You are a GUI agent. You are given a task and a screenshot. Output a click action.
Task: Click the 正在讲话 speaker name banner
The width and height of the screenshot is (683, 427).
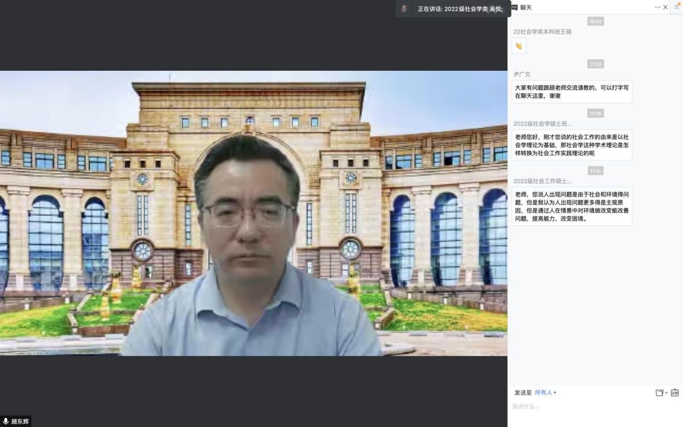pyautogui.click(x=460, y=8)
